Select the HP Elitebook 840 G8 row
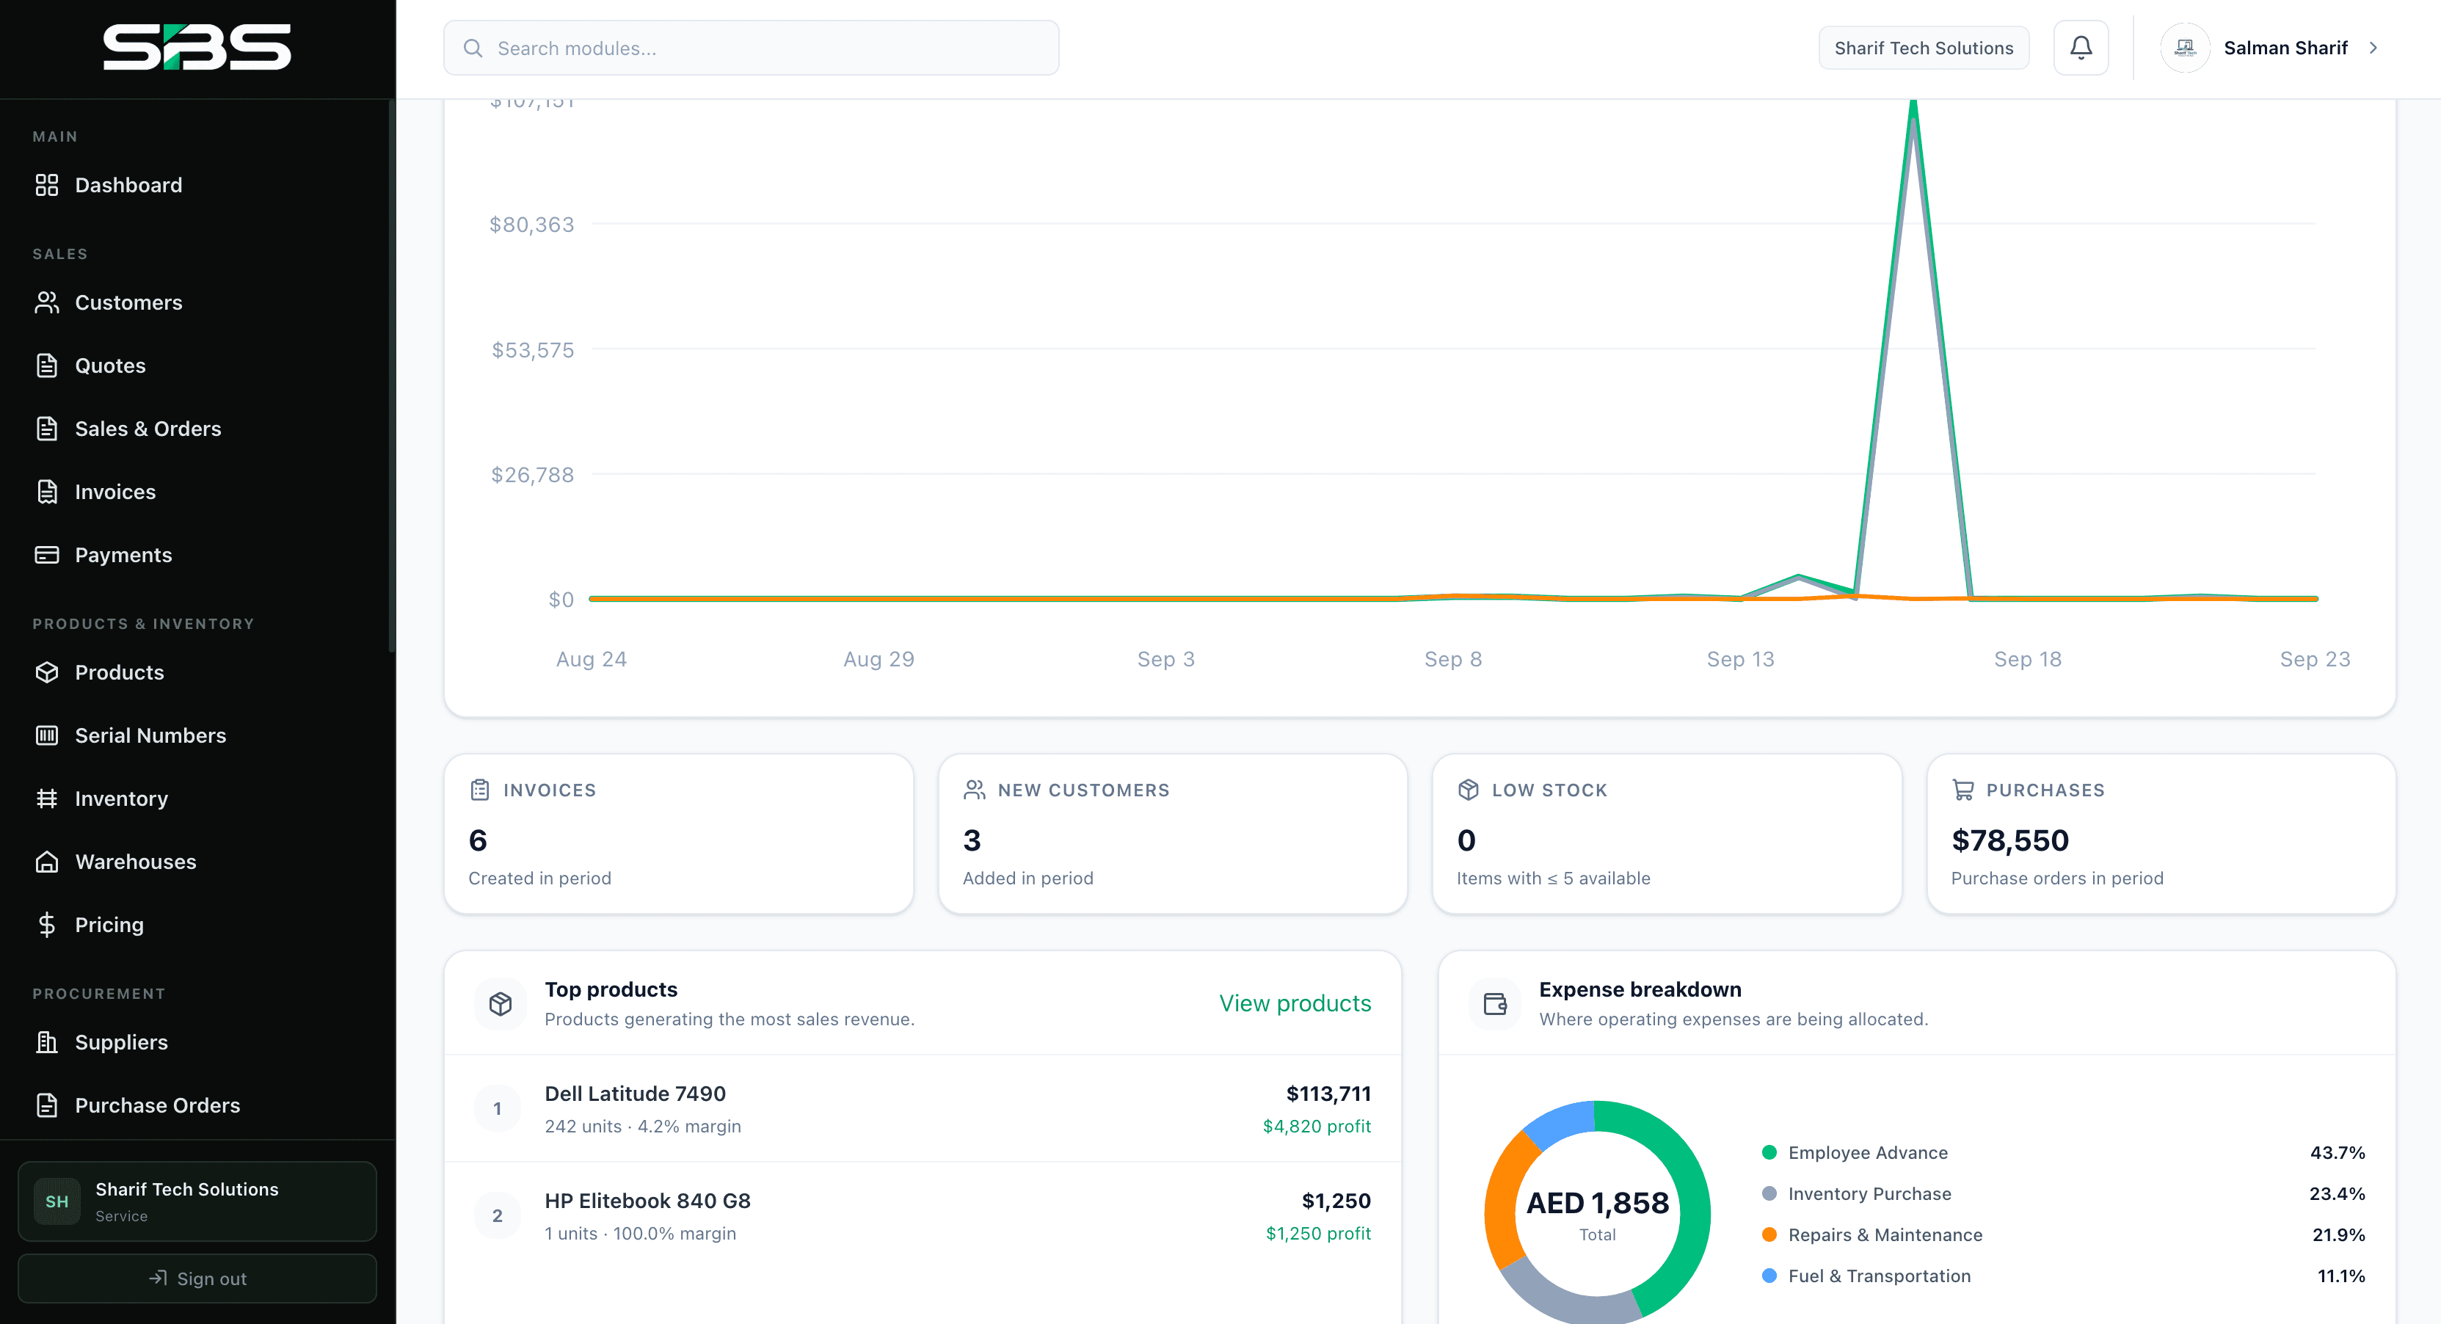Image resolution: width=2441 pixels, height=1324 pixels. point(923,1216)
